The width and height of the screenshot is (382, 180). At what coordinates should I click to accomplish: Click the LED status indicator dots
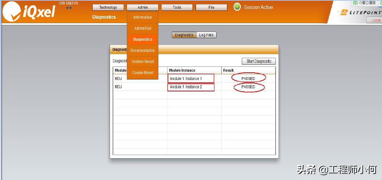coord(69,8)
